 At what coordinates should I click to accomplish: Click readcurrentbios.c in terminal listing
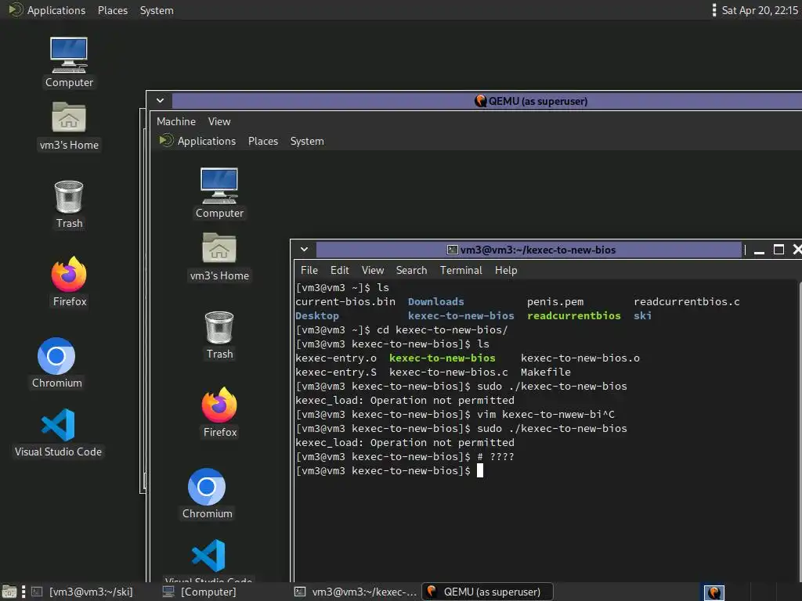pos(686,301)
